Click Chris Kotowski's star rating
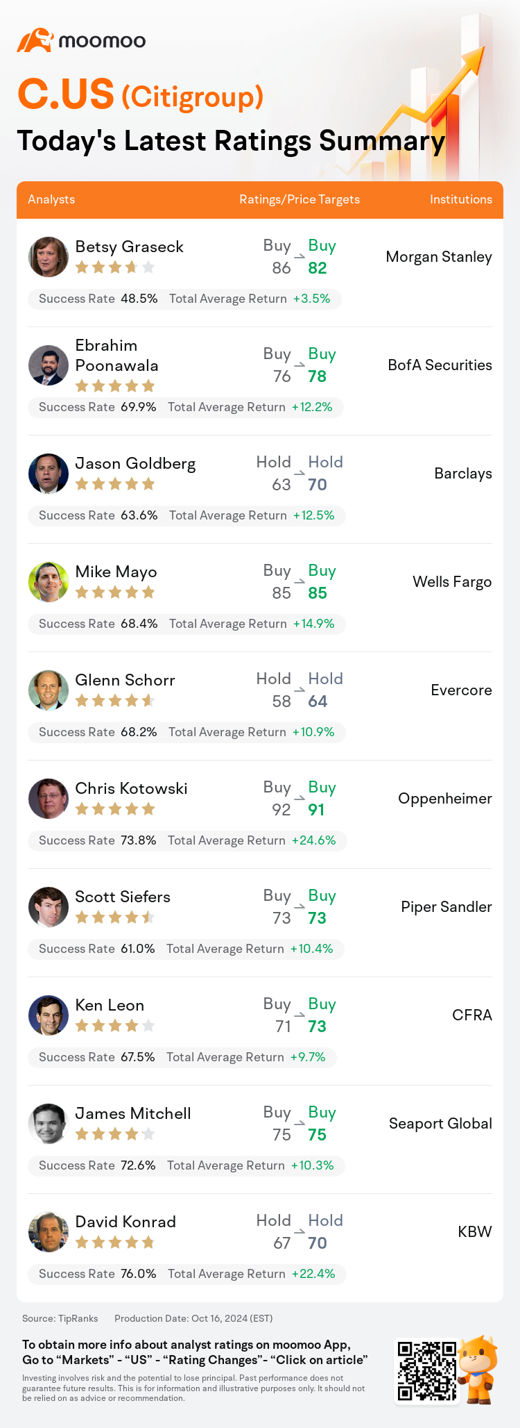 tap(115, 809)
